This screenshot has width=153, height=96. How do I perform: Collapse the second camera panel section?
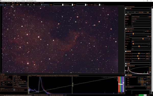tap(126, 15)
